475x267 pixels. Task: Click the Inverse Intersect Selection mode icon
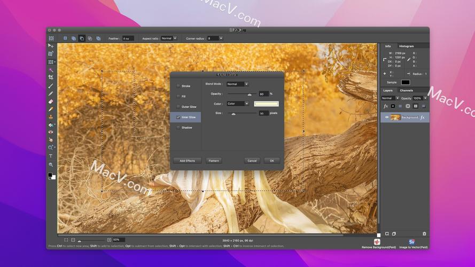pyautogui.click(x=98, y=38)
